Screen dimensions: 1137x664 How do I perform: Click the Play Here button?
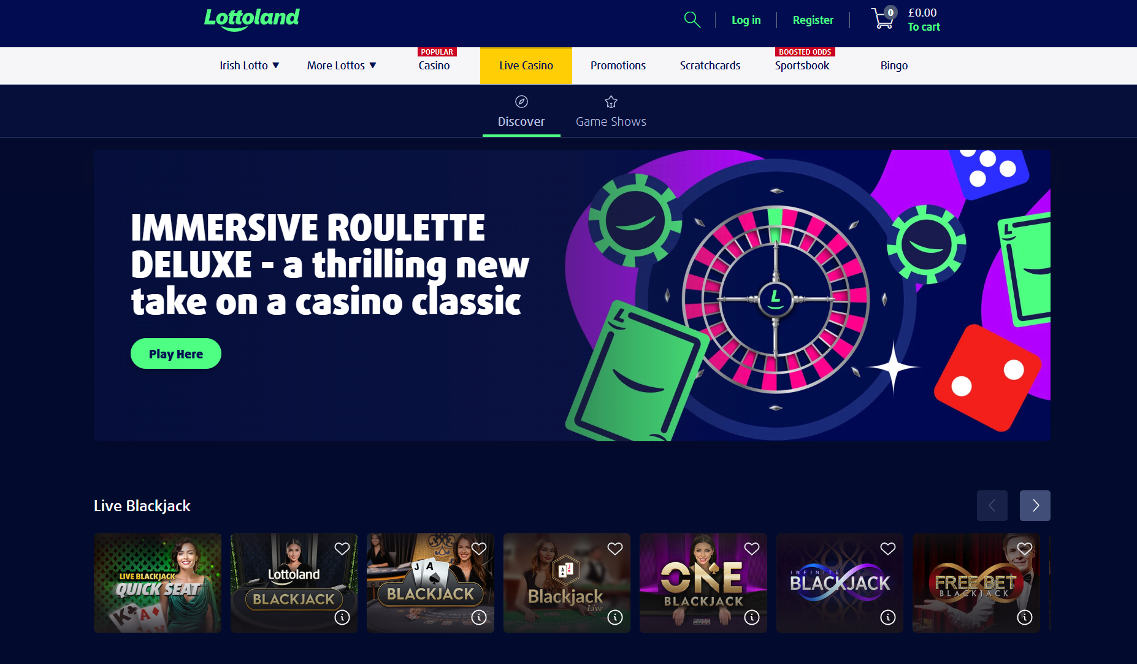(x=176, y=353)
